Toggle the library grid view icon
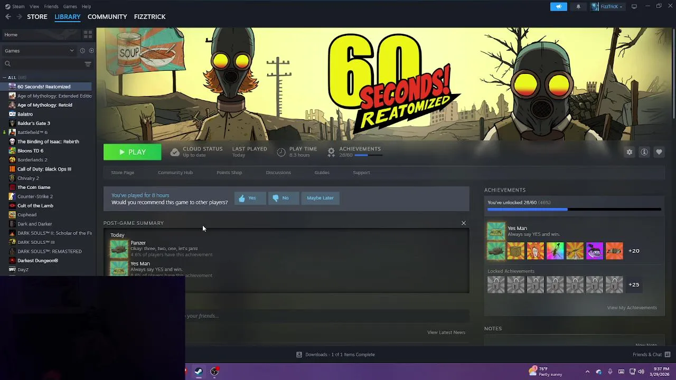676x380 pixels. (x=88, y=35)
